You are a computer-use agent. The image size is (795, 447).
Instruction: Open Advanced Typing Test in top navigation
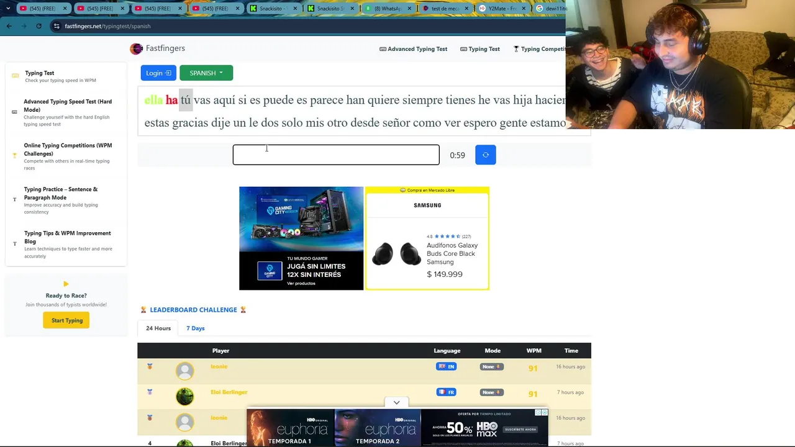coord(413,49)
